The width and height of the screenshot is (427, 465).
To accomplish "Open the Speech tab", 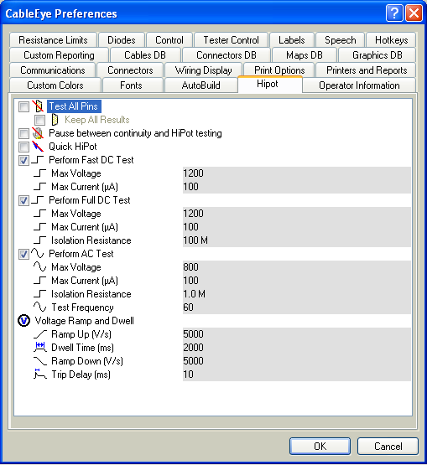I will coord(341,40).
